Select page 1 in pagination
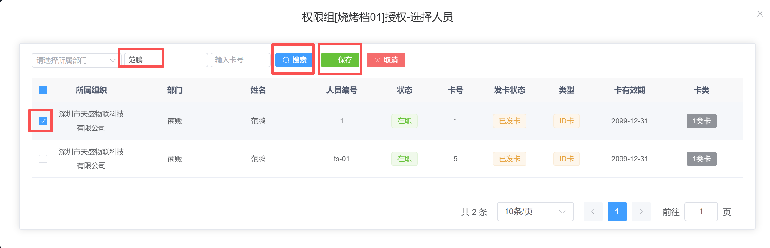 [617, 212]
